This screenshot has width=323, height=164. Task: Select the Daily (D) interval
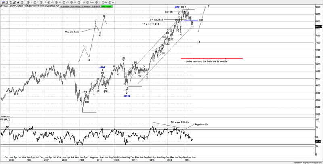coord(98,2)
